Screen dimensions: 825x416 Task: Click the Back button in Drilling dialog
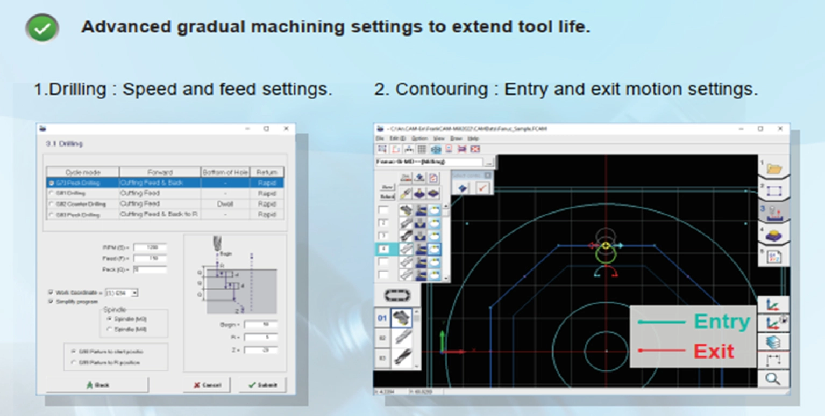(97, 385)
